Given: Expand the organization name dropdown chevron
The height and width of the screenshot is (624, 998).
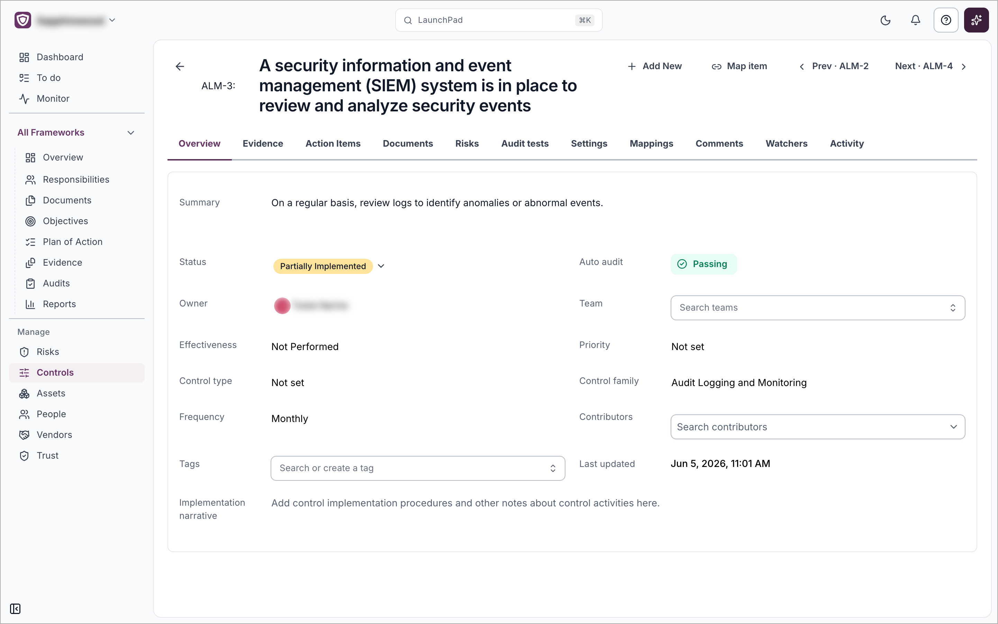Looking at the screenshot, I should [112, 20].
